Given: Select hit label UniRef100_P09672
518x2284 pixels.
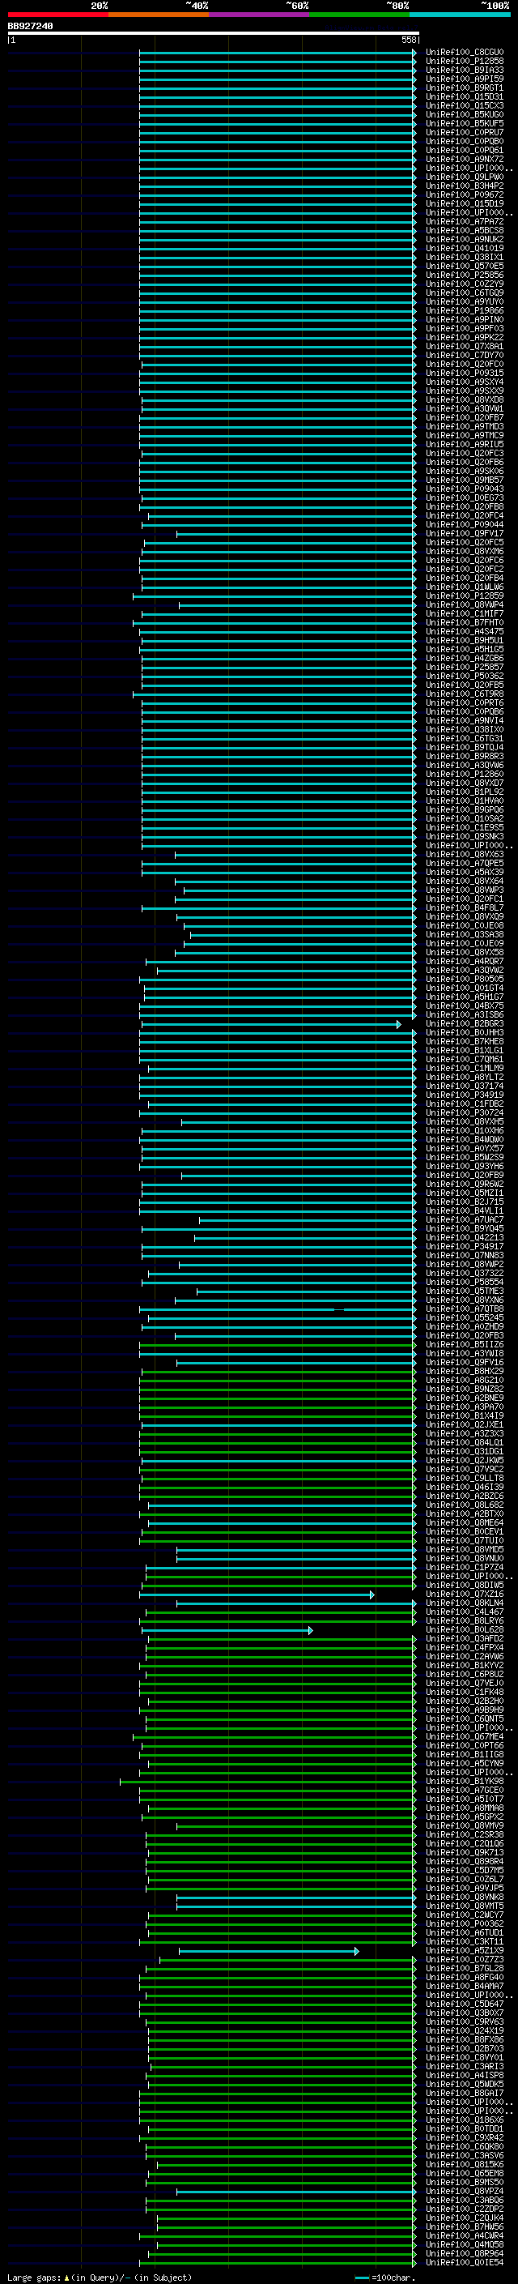Looking at the screenshot, I should (465, 195).
